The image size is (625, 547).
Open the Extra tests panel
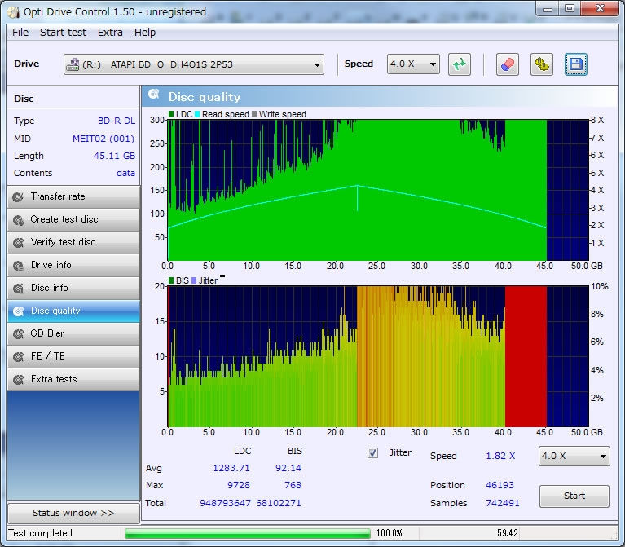[73, 379]
